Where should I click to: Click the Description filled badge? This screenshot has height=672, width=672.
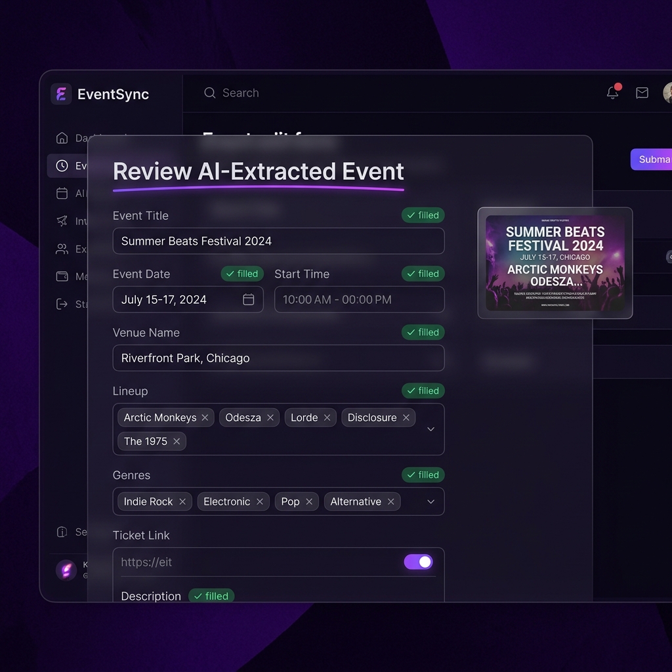[x=211, y=596]
